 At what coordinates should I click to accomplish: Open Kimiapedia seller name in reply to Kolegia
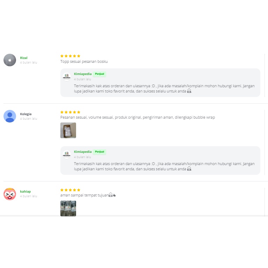tap(83, 152)
